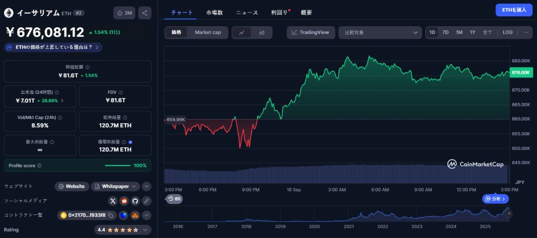This screenshot has width=537, height=238.
Task: Open the TradingView chart button
Action: coord(310,33)
